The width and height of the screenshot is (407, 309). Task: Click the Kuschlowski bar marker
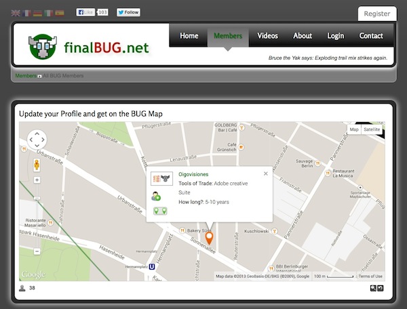(x=274, y=231)
